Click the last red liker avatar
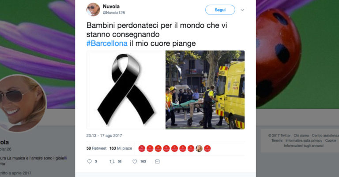339x177 pixels. [207, 148]
